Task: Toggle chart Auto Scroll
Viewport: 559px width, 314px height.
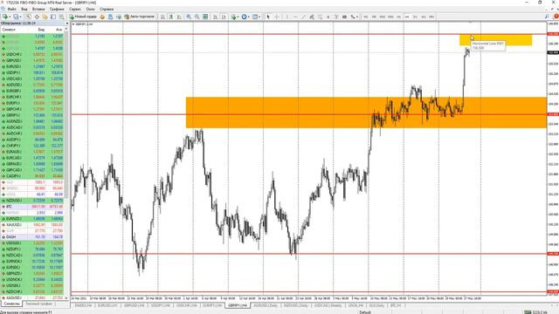Action: 216,17
